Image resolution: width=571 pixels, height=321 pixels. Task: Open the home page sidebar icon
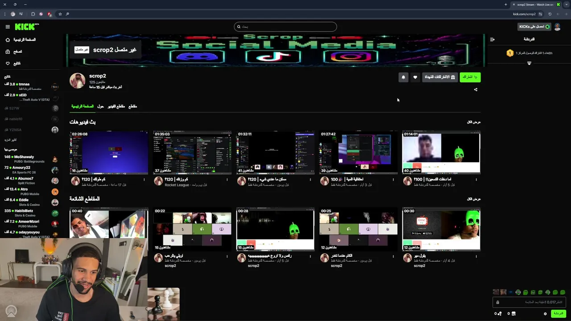click(x=8, y=40)
